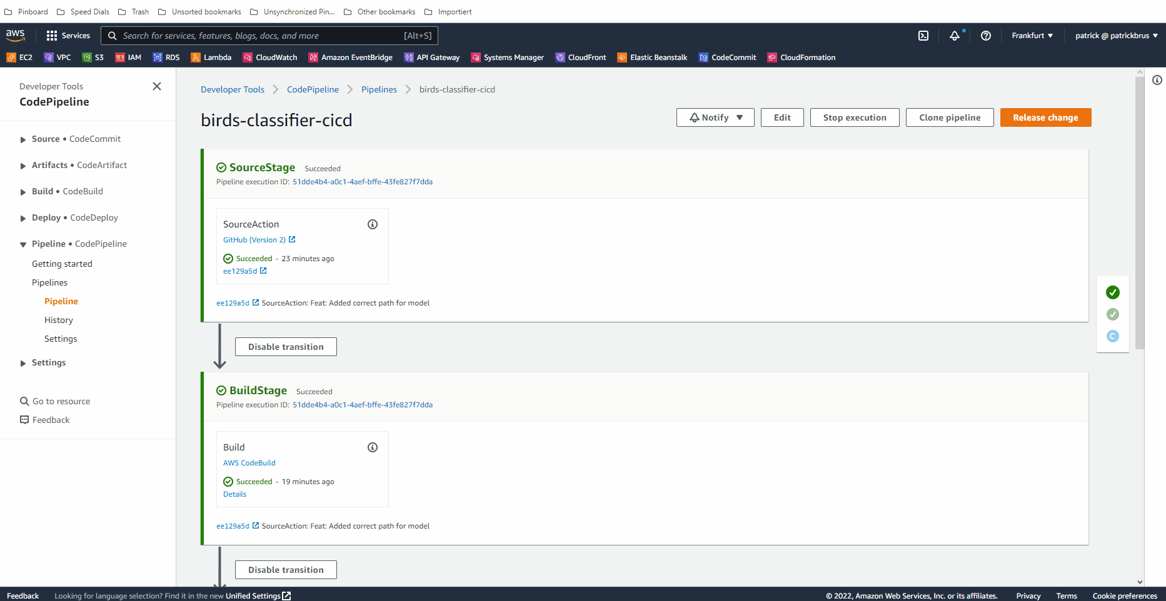
Task: Show SourceAction info icon details
Action: pyautogui.click(x=373, y=224)
